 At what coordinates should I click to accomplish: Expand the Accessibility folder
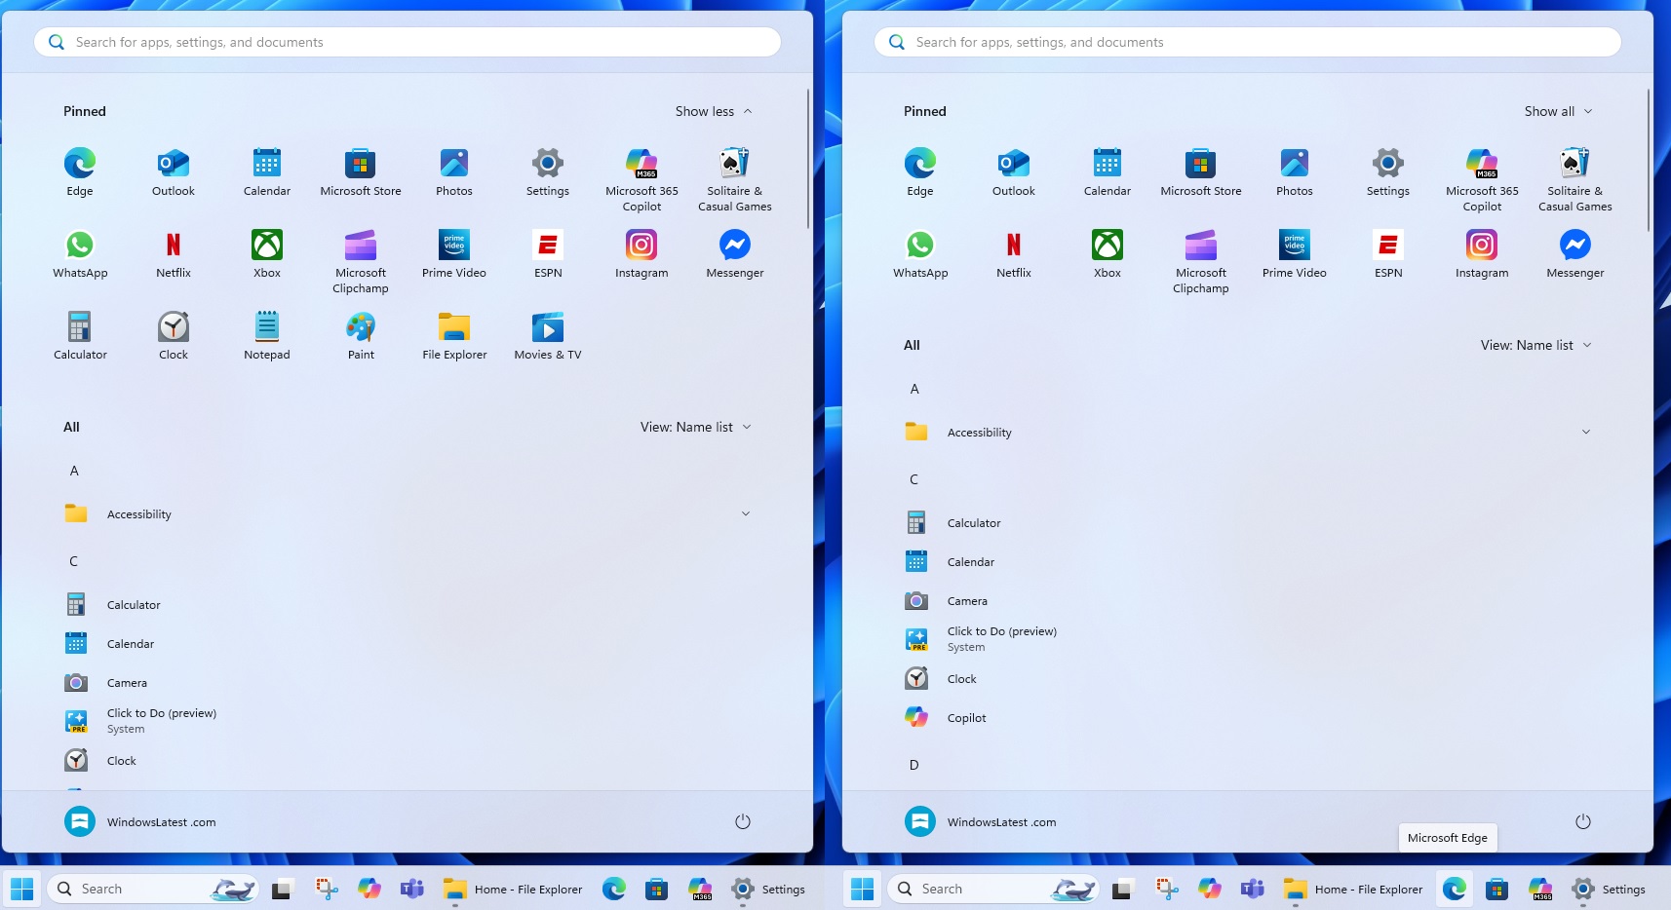pyautogui.click(x=139, y=513)
